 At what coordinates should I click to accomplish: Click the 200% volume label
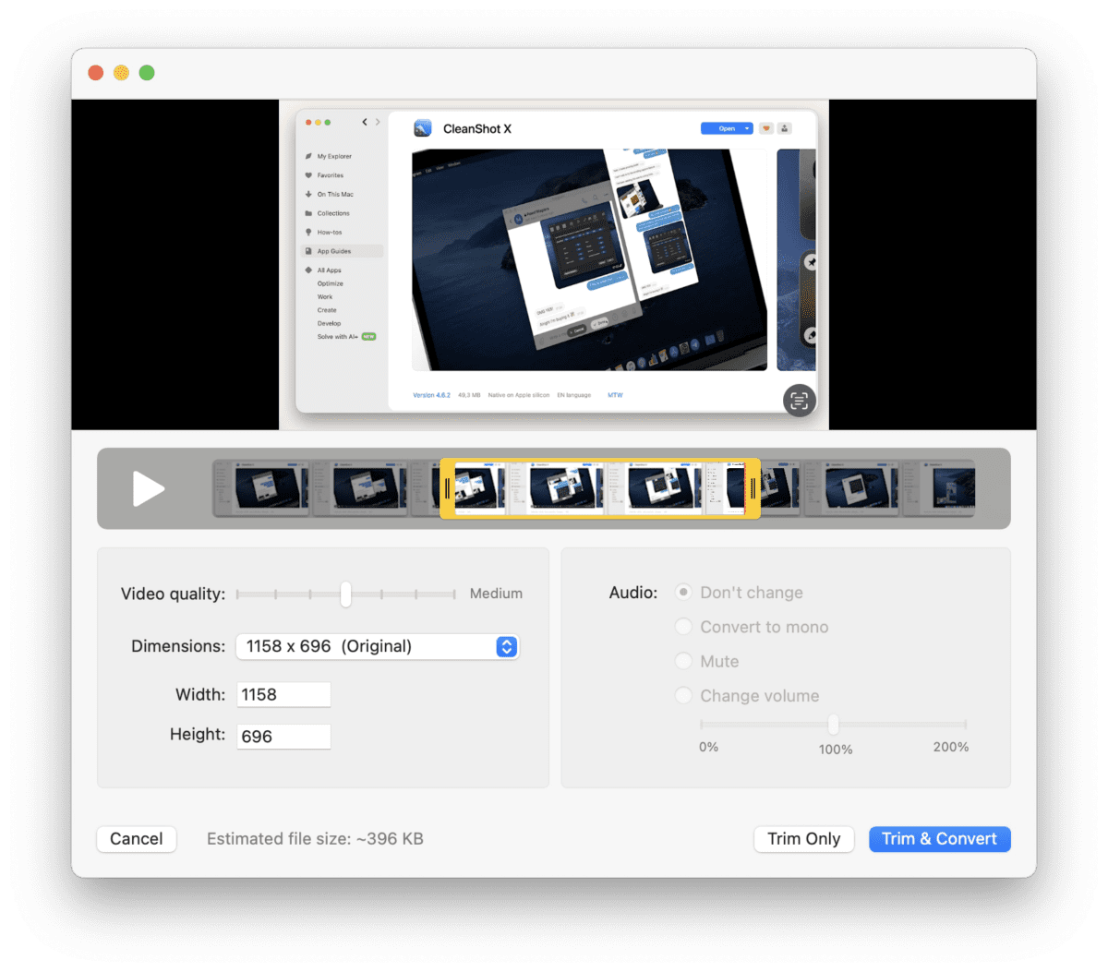[x=950, y=747]
